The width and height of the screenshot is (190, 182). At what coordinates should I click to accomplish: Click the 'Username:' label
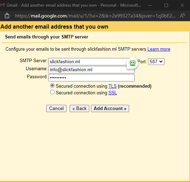(x=37, y=68)
